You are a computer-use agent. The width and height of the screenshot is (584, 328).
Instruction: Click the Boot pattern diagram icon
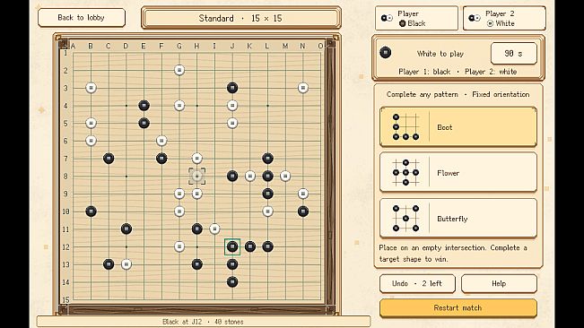tap(405, 127)
